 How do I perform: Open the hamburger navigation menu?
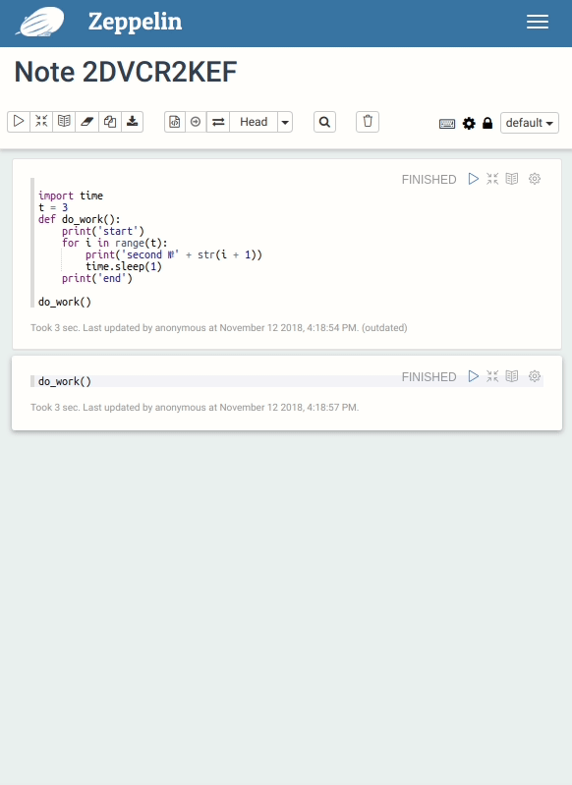pos(538,22)
